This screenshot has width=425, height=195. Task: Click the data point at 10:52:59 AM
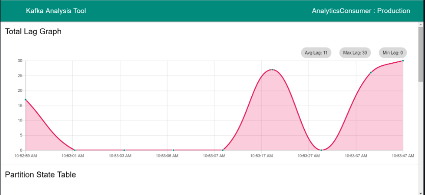25,100
